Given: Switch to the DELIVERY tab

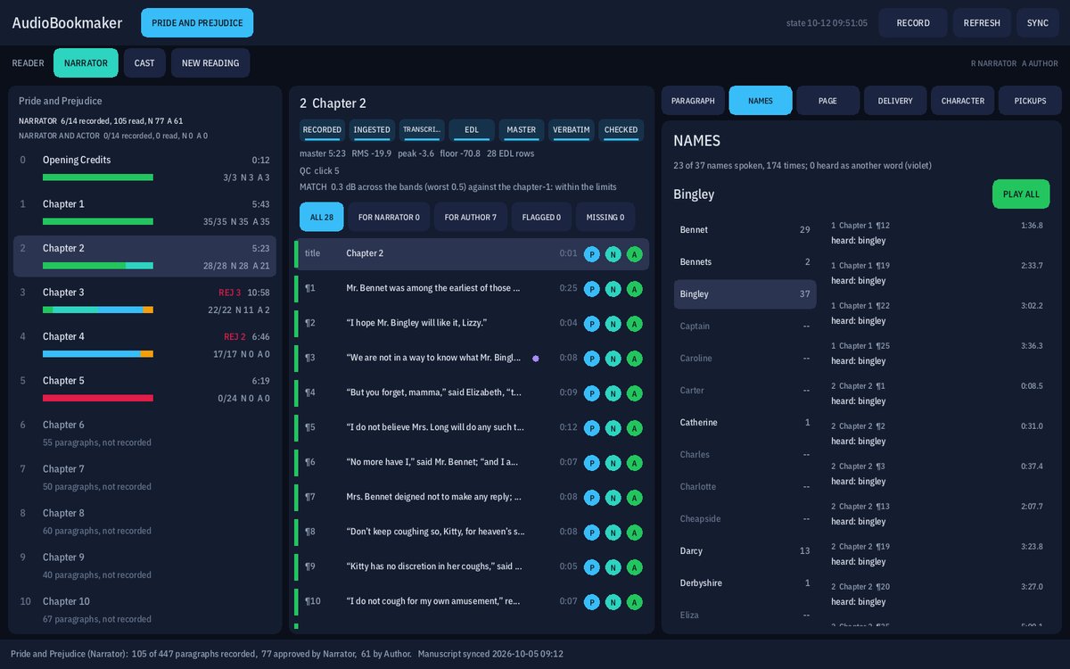Looking at the screenshot, I should pos(895,101).
